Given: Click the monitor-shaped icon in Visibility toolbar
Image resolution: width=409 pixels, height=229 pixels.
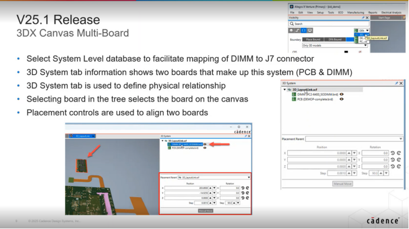Looking at the screenshot, I should pos(310,31).
